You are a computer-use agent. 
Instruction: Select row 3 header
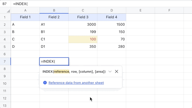(x=5, y=32)
